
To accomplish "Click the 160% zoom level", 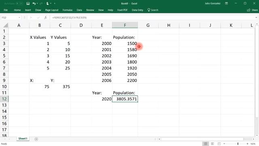I will [253, 144].
